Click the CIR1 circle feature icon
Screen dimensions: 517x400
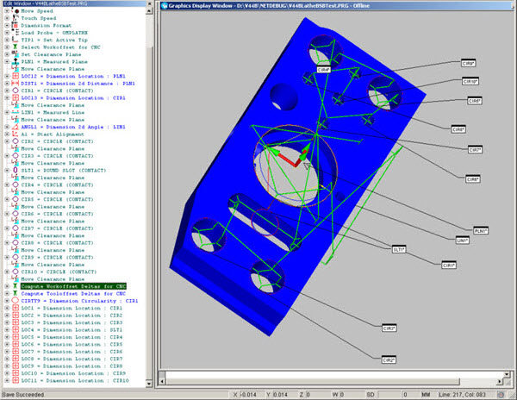pyautogui.click(x=15, y=91)
